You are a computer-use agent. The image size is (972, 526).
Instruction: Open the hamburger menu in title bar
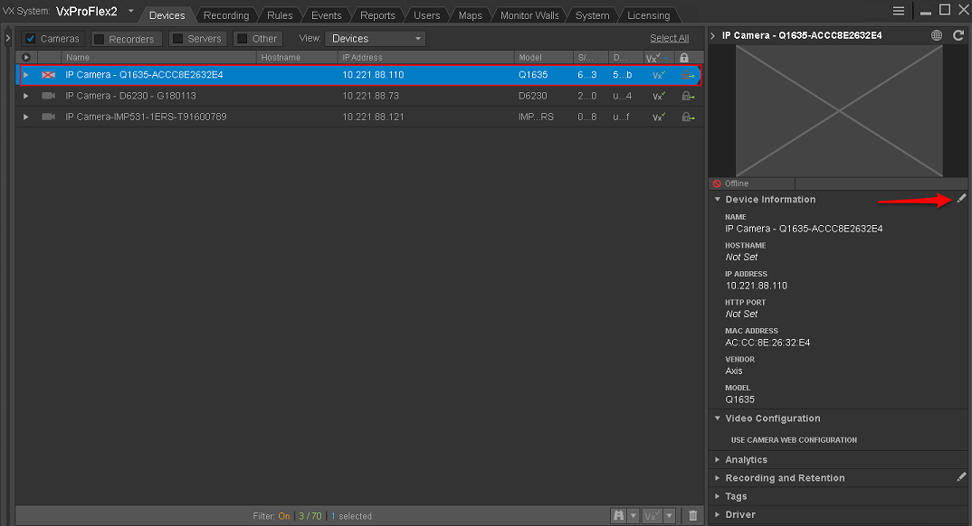tap(899, 11)
